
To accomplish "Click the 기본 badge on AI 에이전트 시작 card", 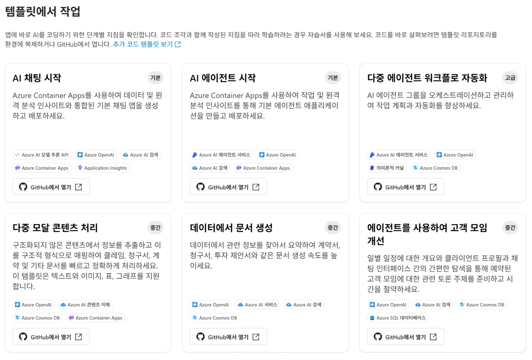I will click(333, 78).
